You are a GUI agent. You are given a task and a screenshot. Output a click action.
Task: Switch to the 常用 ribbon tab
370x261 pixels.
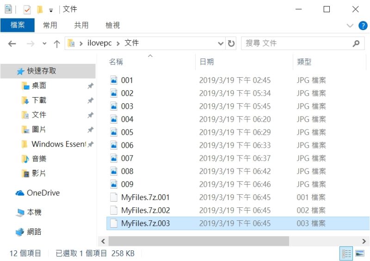[x=50, y=25]
